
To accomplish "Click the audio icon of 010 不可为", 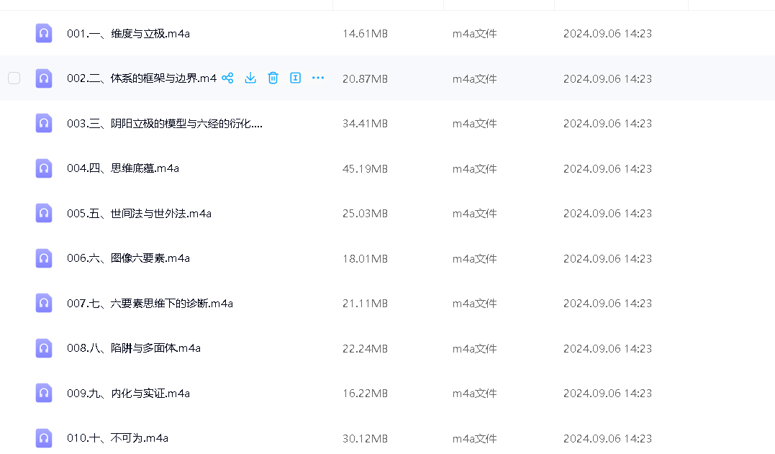I will 44,438.
